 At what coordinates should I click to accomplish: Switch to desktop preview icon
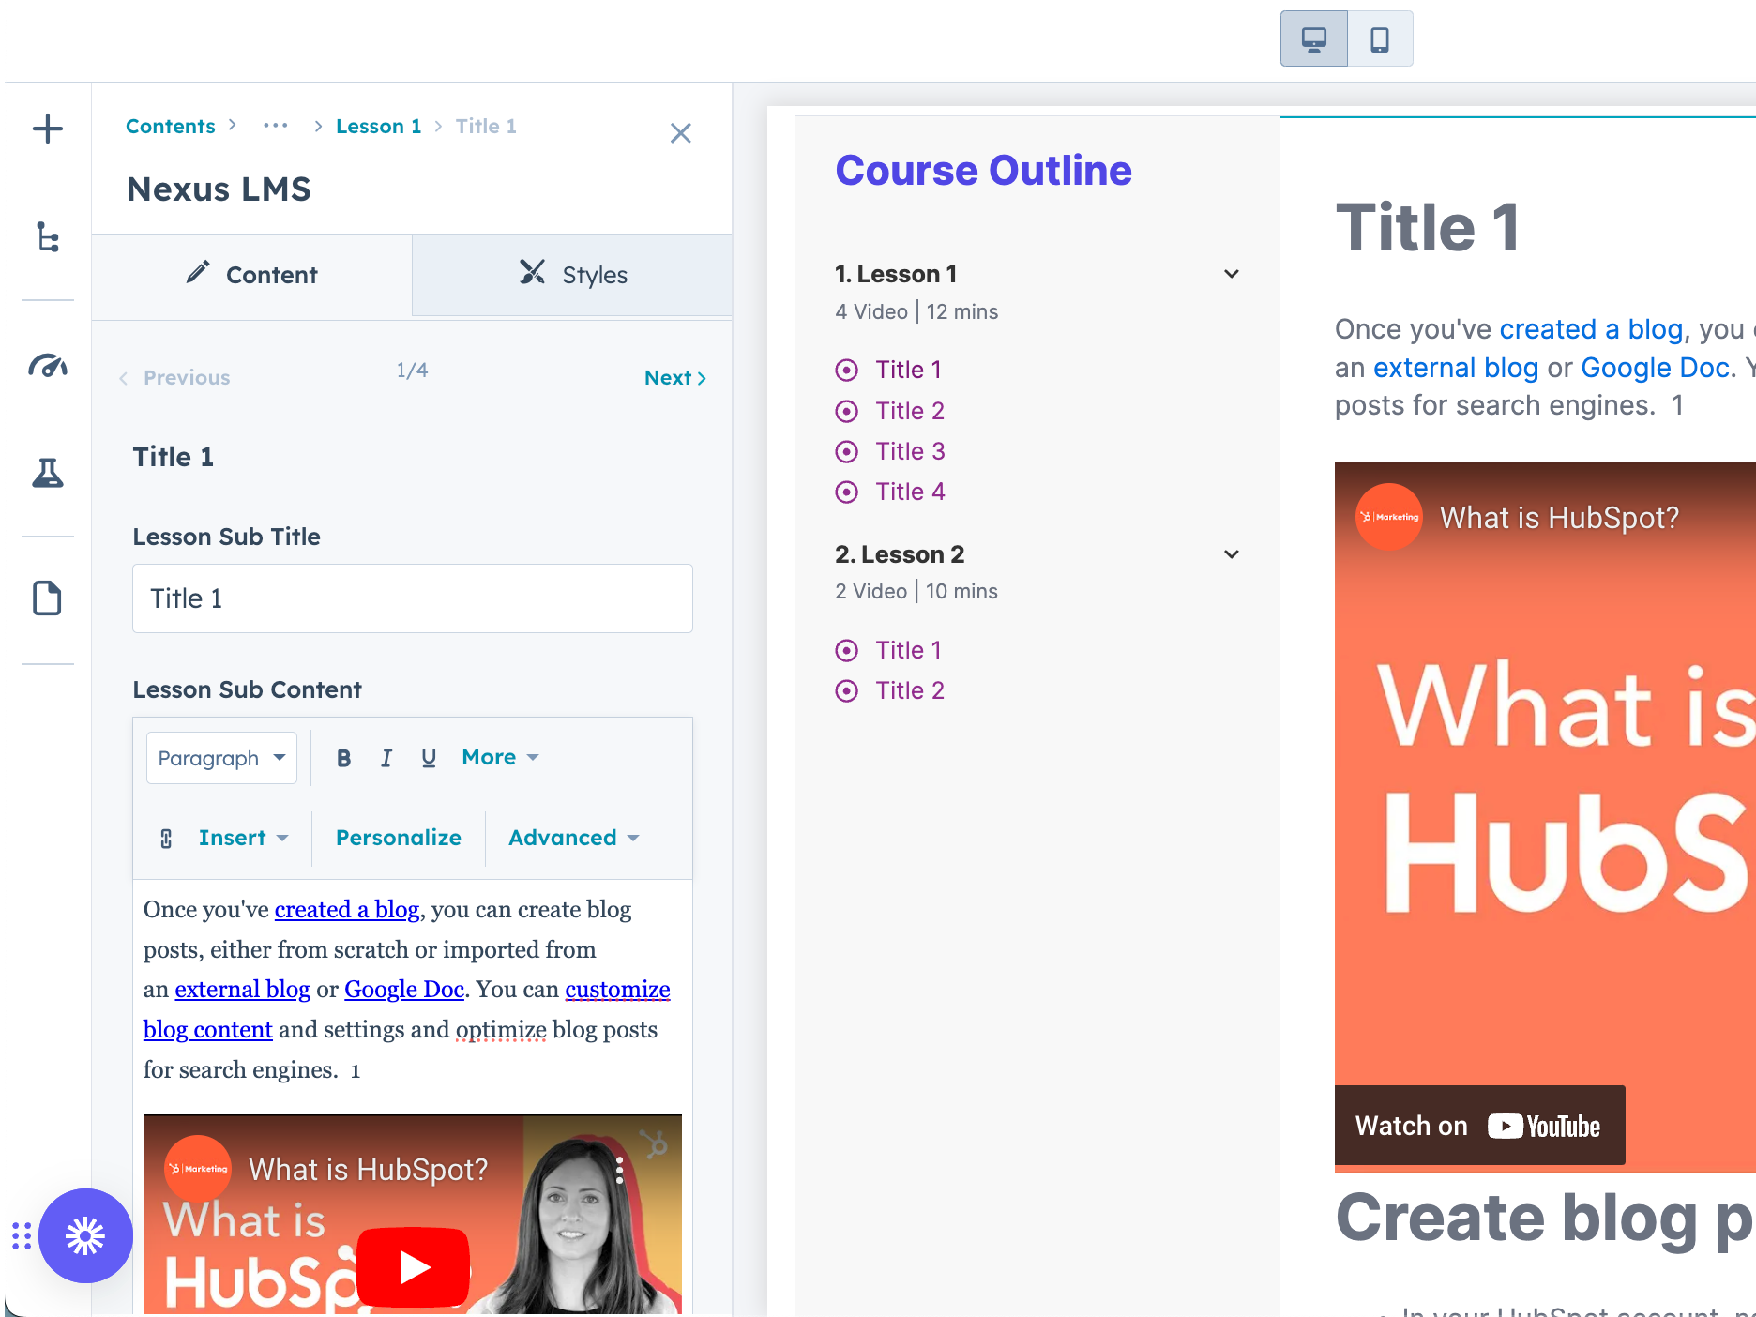(x=1314, y=39)
